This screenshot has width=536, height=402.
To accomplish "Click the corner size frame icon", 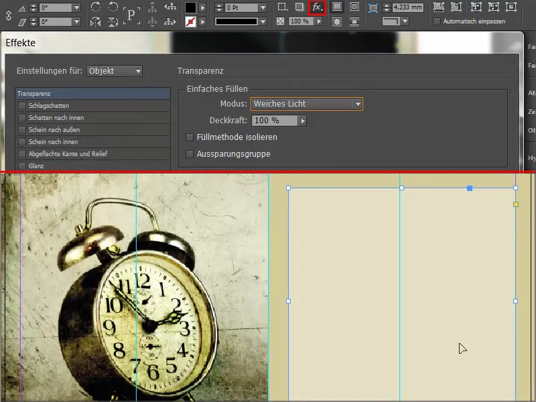I will tap(373, 8).
